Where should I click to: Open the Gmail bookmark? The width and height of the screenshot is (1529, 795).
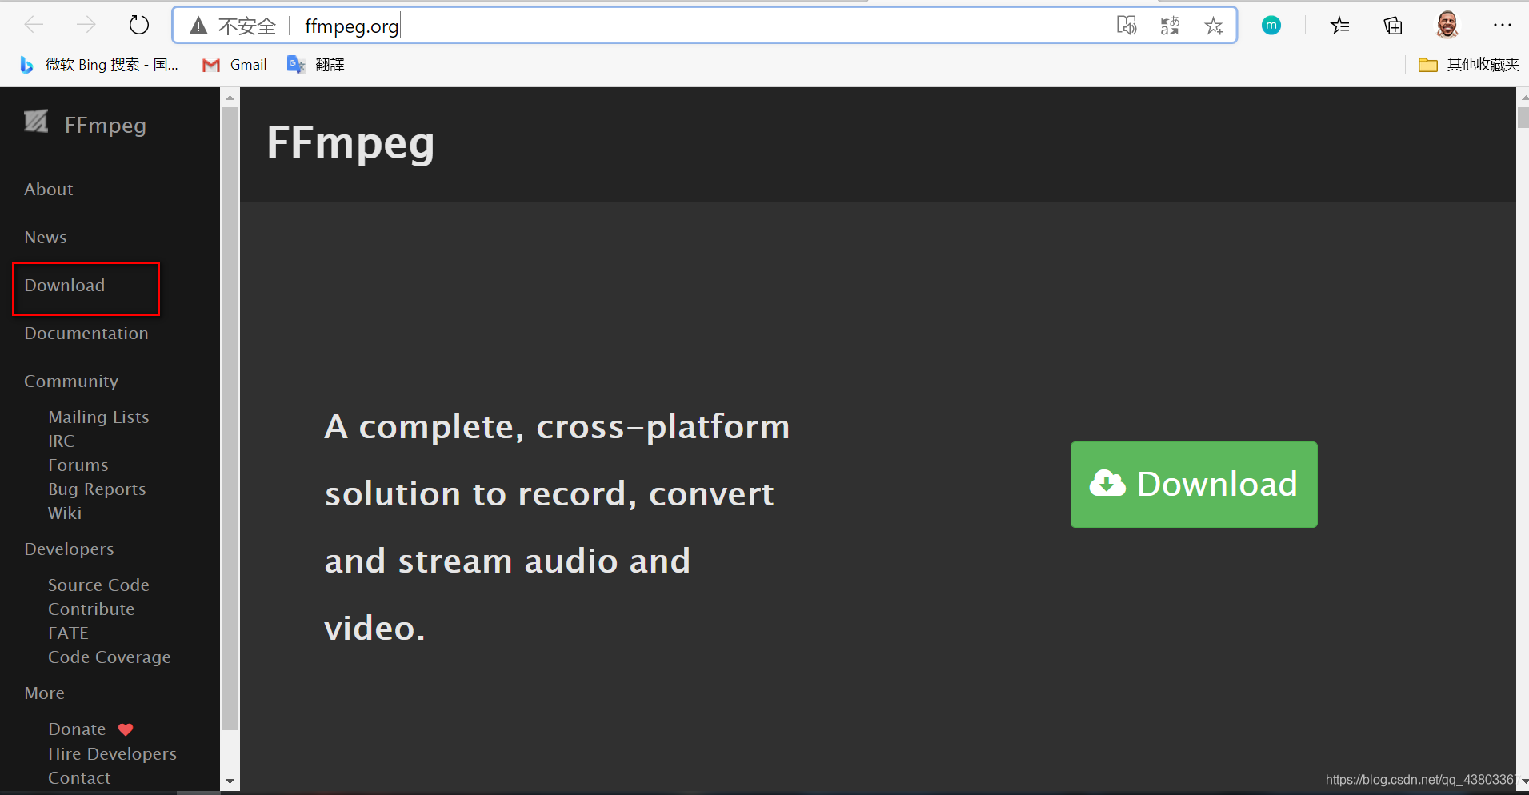pos(235,65)
